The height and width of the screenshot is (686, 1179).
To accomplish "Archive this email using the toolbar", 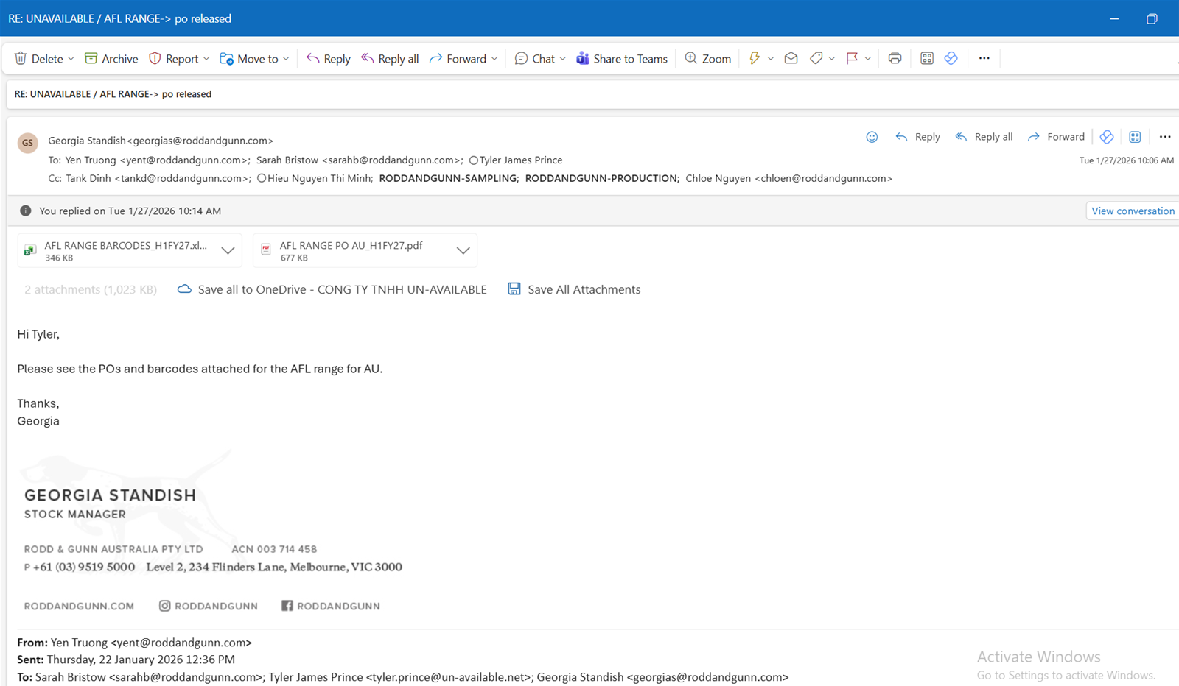I will 111,58.
